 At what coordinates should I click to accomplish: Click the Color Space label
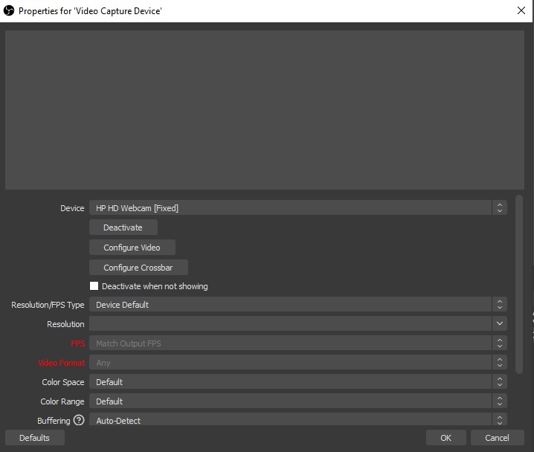(x=63, y=382)
